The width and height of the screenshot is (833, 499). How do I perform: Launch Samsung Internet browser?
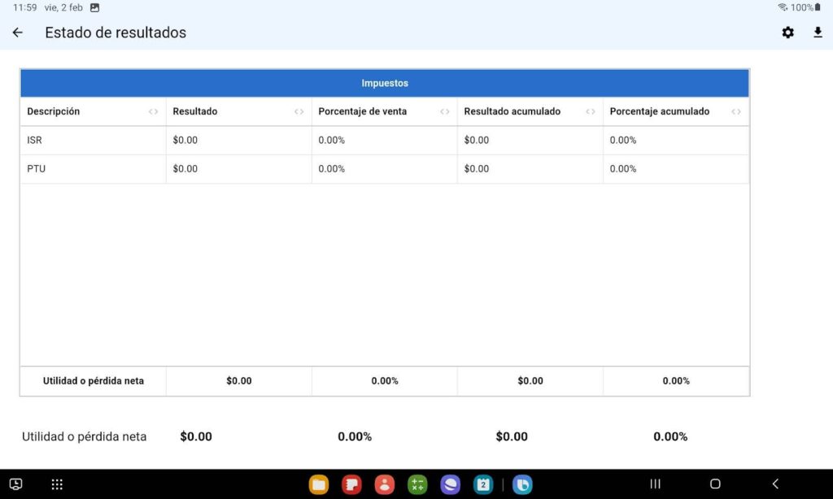point(449,484)
